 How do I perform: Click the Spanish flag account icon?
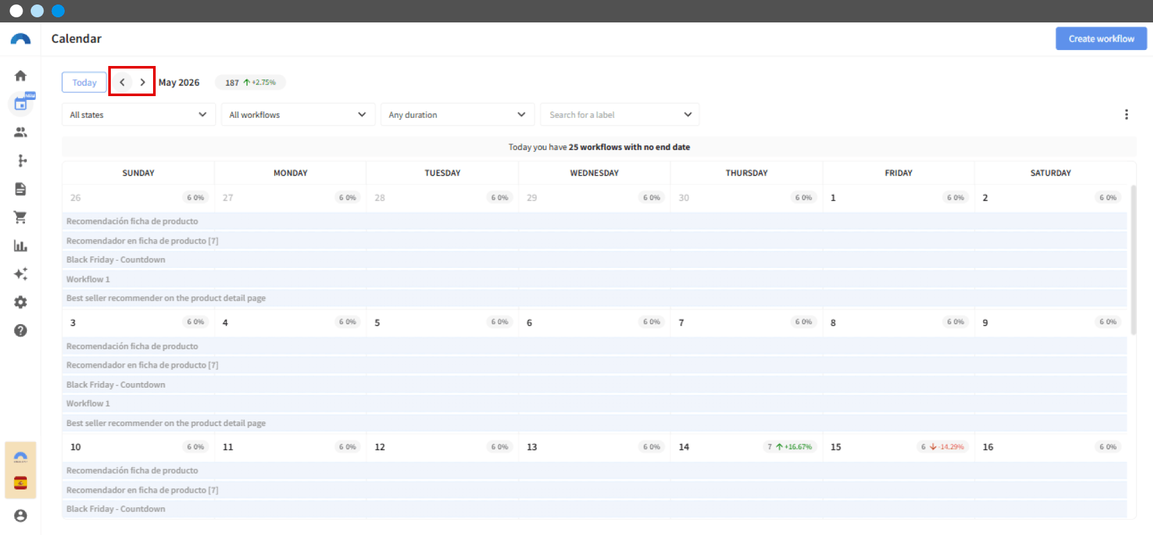pyautogui.click(x=20, y=483)
